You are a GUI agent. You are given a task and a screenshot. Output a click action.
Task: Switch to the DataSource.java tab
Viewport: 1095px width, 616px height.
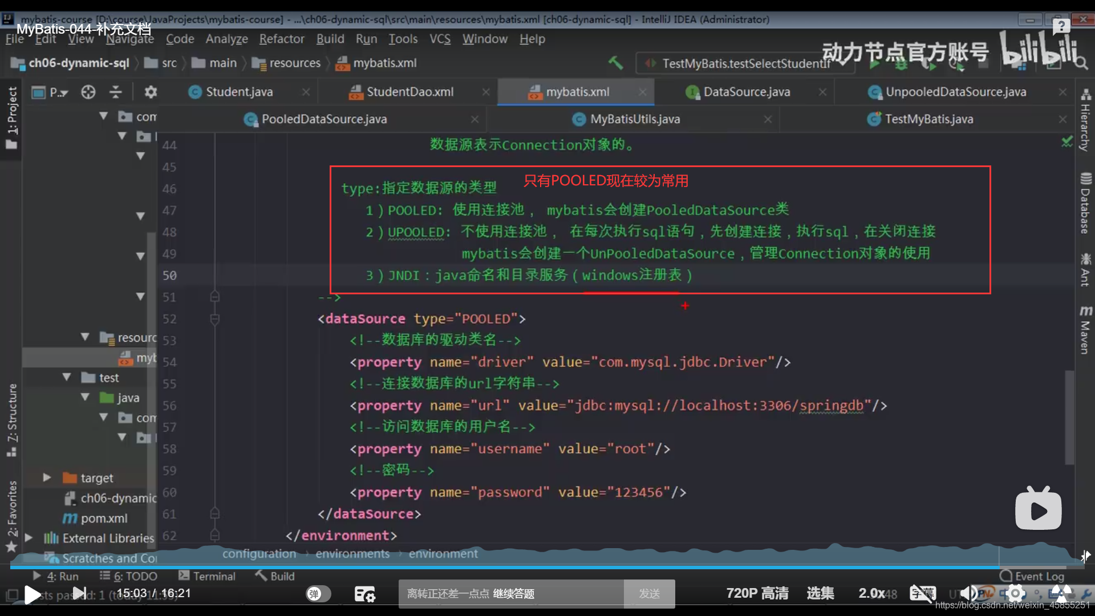(747, 92)
